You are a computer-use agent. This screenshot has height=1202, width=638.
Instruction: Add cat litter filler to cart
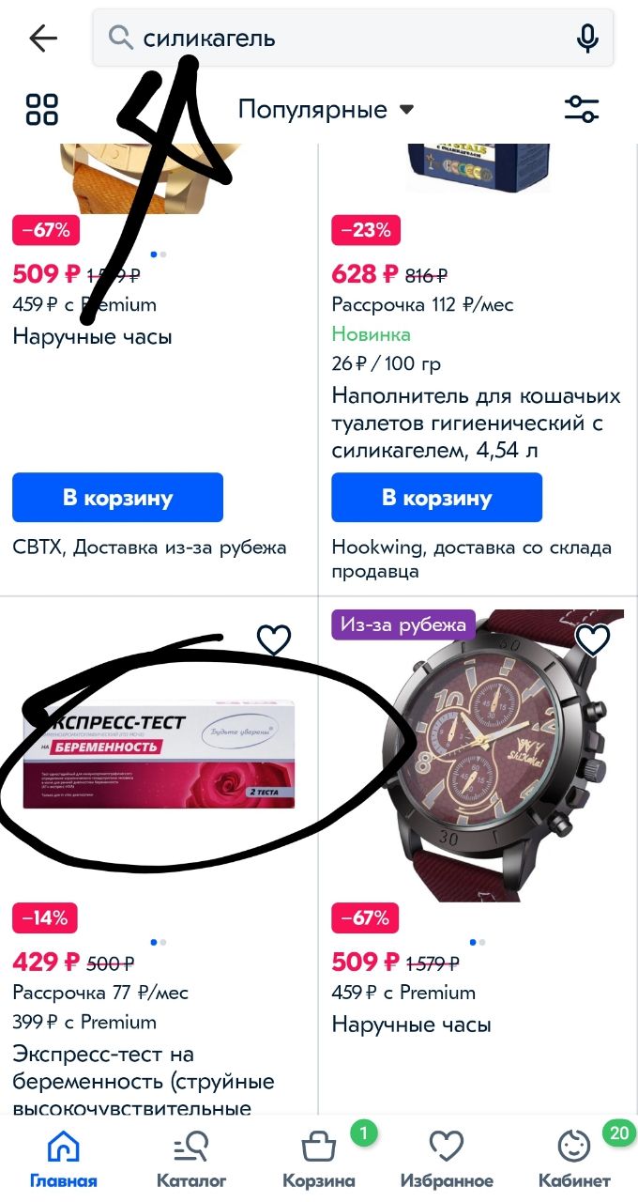coord(436,498)
